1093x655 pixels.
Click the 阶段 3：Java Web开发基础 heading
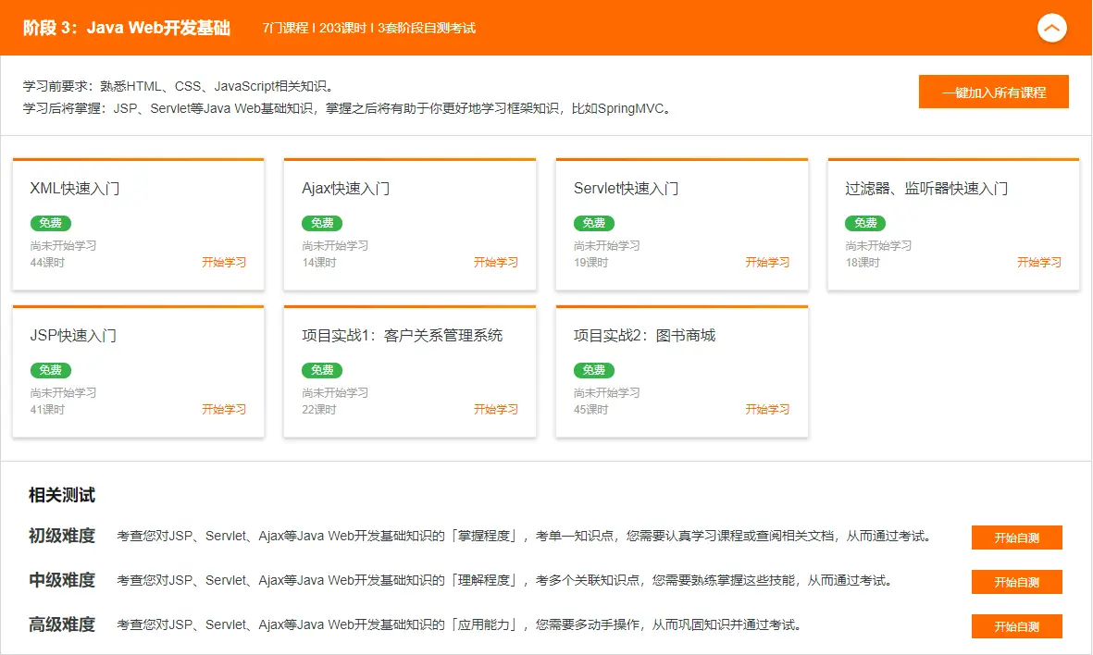126,28
